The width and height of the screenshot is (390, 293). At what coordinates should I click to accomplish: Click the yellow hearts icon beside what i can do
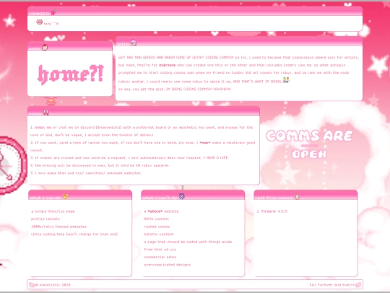point(66,196)
